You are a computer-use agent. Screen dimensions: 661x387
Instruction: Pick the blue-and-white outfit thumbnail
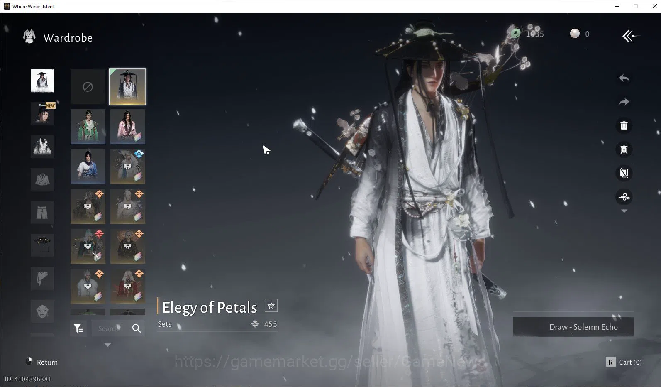coord(88,167)
